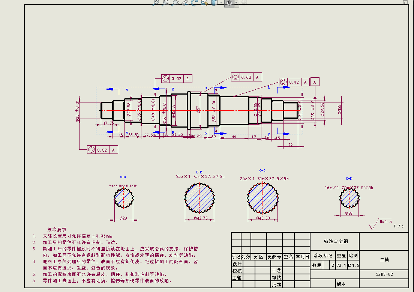This screenshot has height=292, width=414.
Task: Expand the collapsed side pane arrow
Action: point(405,3)
